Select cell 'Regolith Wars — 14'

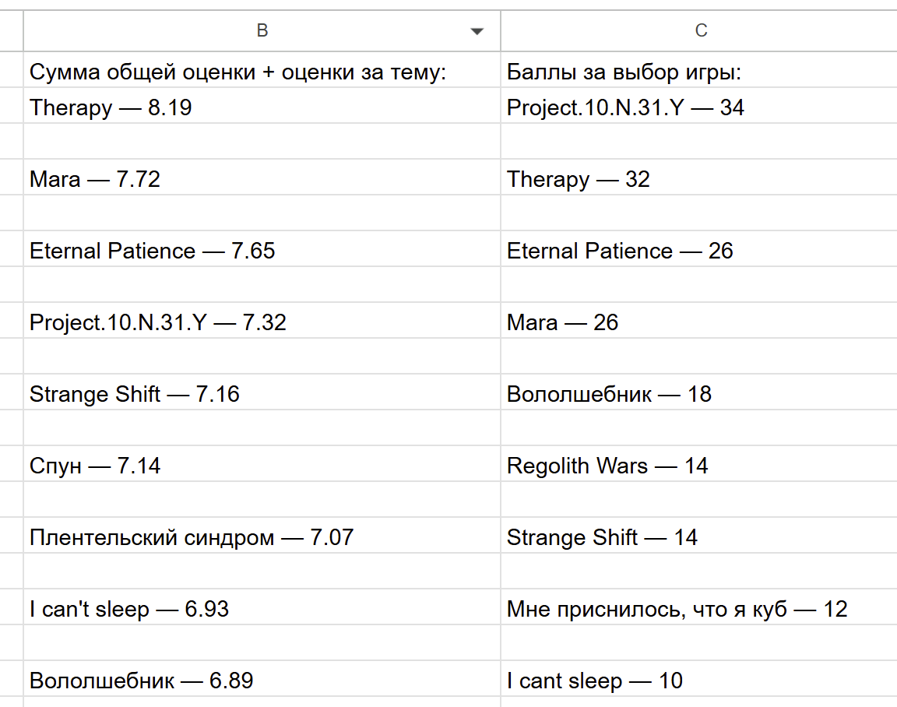tap(699, 464)
